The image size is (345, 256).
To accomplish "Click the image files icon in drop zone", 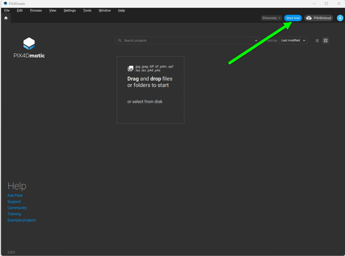I will [x=130, y=68].
